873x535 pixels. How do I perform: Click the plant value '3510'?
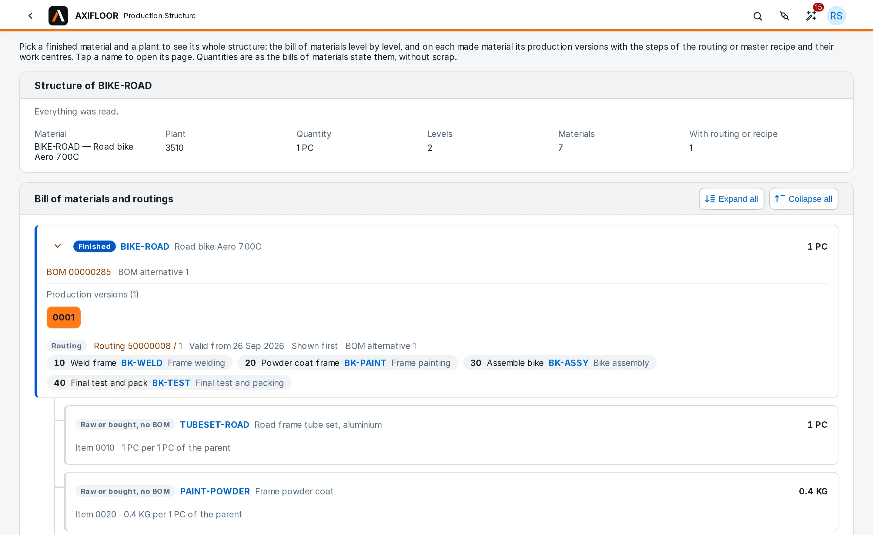pyautogui.click(x=174, y=148)
